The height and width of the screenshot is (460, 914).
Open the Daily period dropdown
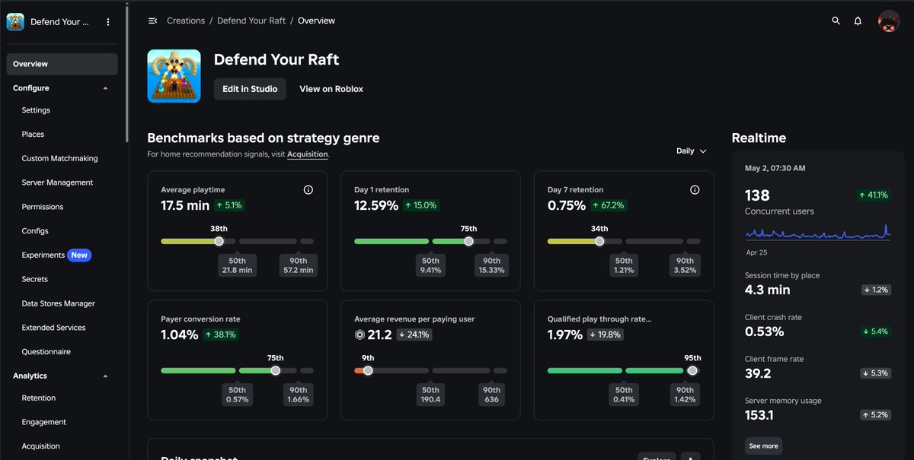[x=692, y=151]
